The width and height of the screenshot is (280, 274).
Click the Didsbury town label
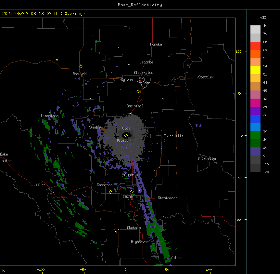[x=125, y=140]
